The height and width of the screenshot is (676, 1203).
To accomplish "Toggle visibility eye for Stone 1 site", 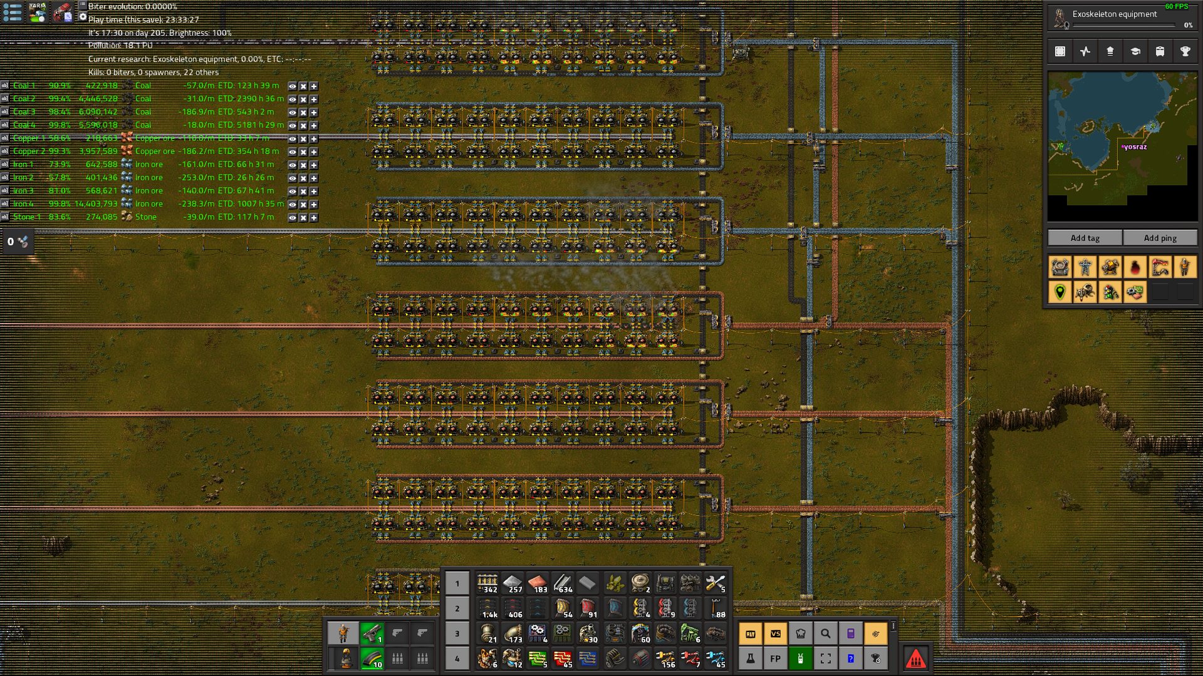I will click(292, 218).
